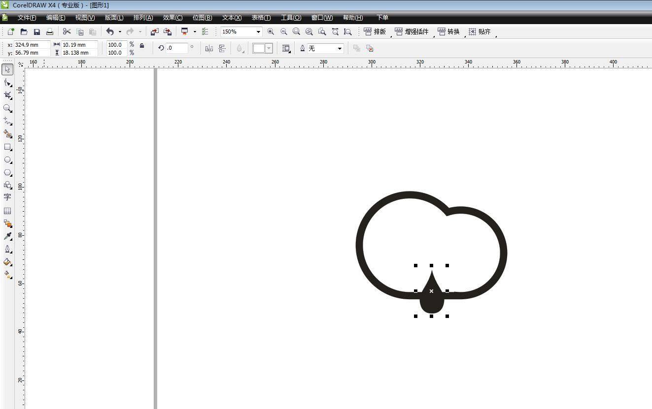Select the Zoom tool in toolbox
652x409 pixels.
tap(7, 108)
